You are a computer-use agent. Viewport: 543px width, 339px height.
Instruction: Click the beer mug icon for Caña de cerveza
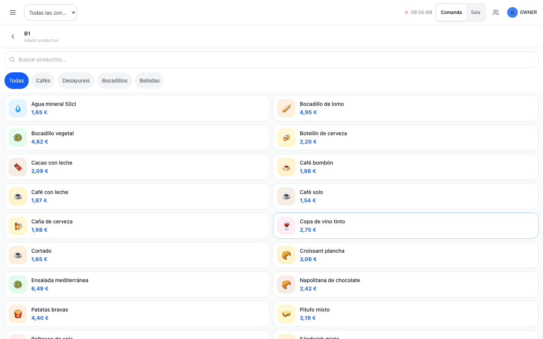18,226
